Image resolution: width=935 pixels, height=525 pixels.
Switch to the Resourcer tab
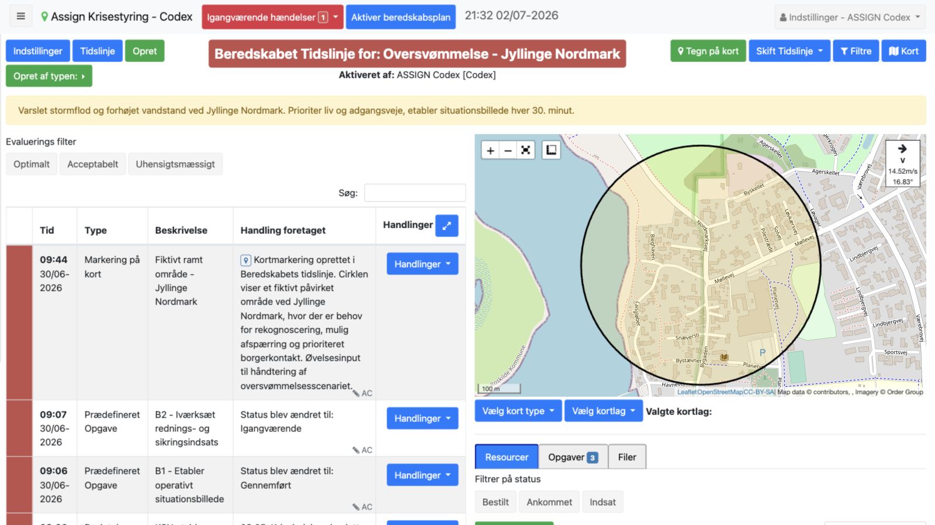click(507, 457)
